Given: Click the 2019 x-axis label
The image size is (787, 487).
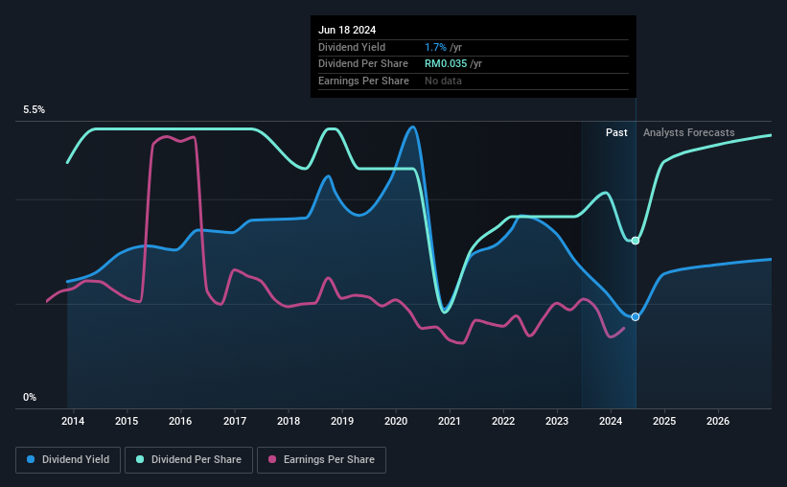Looking at the screenshot, I should (x=342, y=421).
